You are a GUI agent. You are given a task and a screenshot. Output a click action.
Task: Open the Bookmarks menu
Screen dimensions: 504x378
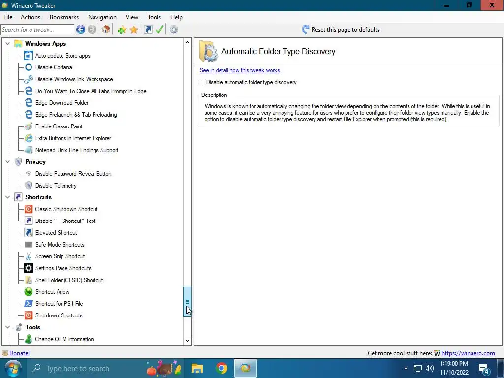(x=64, y=17)
